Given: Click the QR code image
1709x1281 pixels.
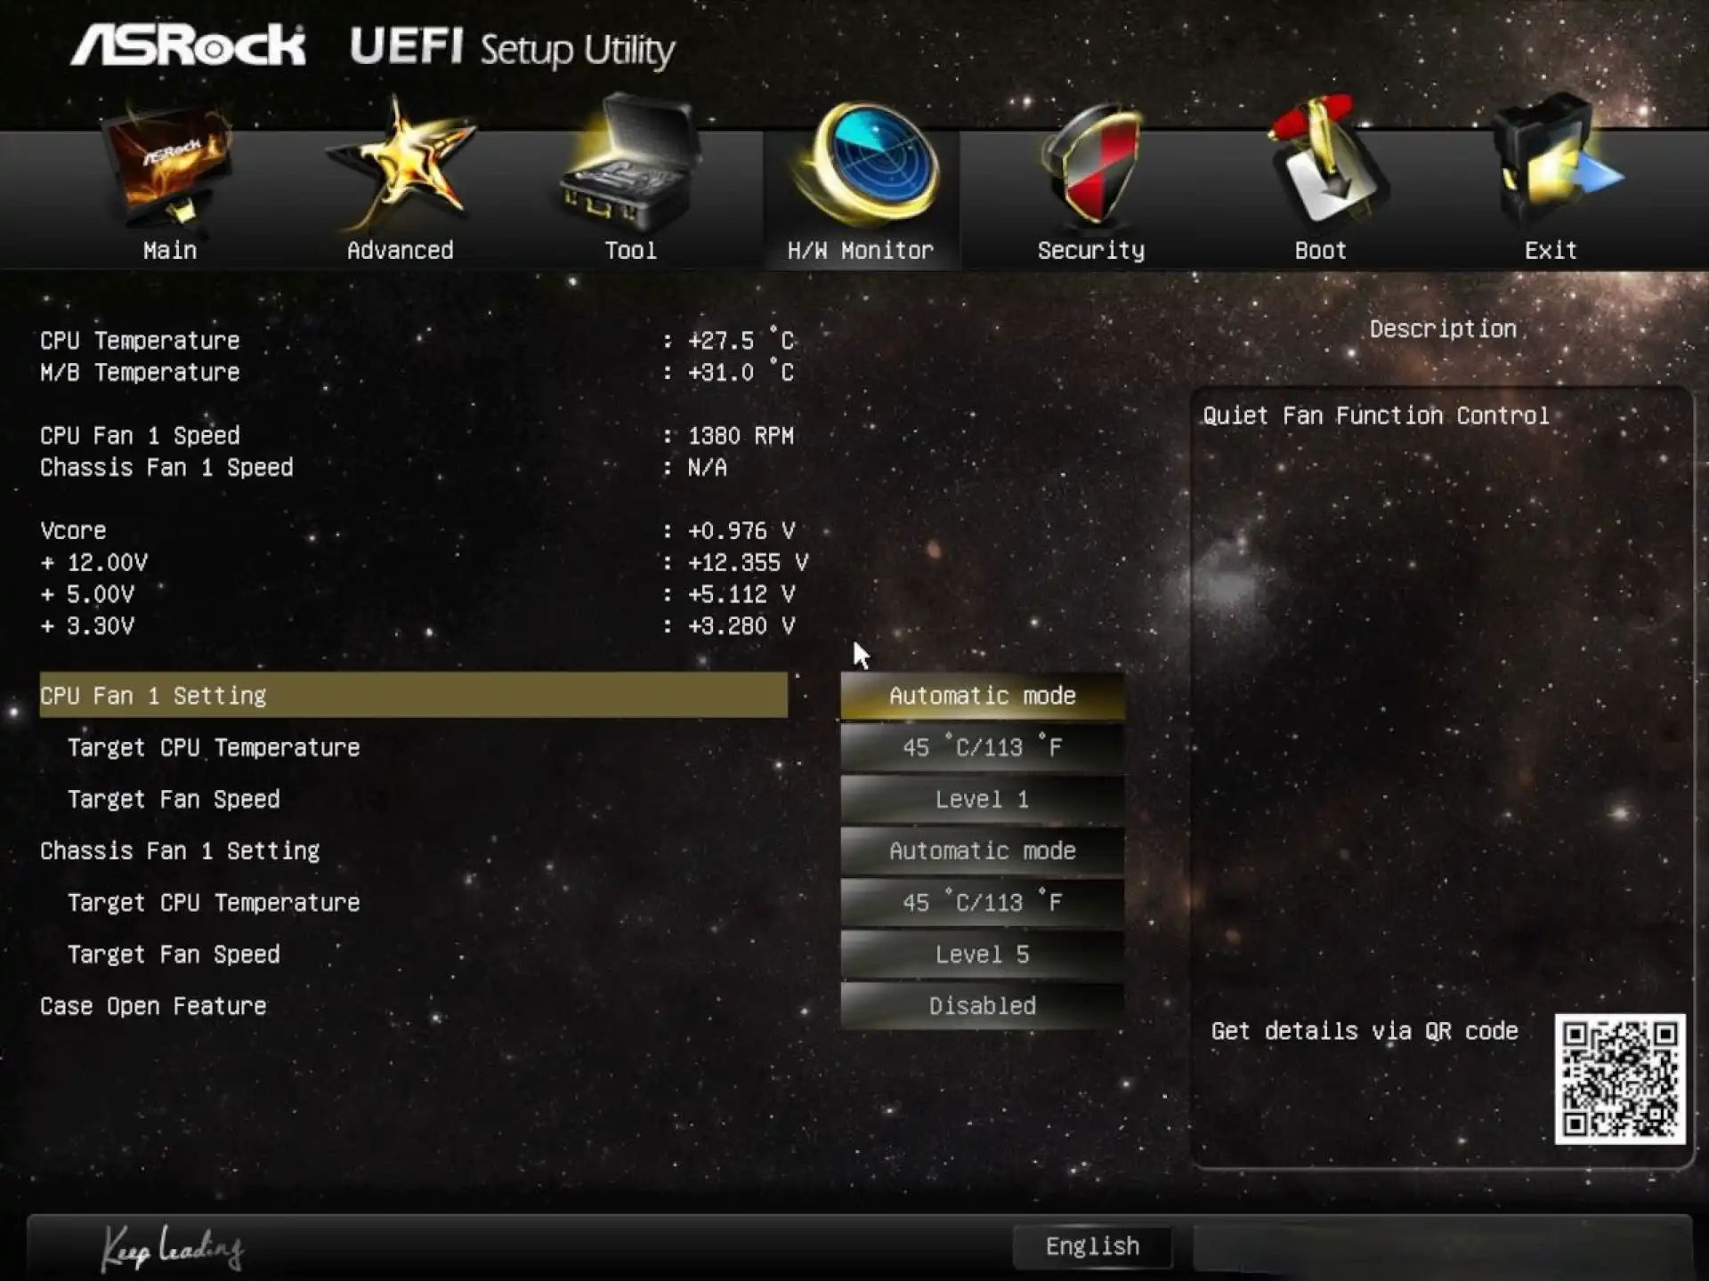Looking at the screenshot, I should click(x=1619, y=1078).
